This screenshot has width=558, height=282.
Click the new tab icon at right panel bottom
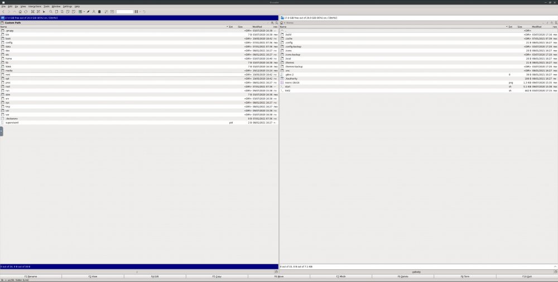556,272
